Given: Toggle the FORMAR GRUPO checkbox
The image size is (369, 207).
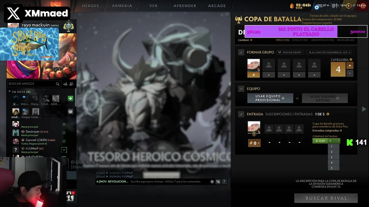Looking at the screenshot, I should point(241,52).
